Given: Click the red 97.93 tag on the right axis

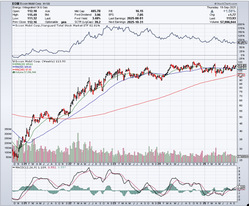Looking at the screenshot, I should pyautogui.click(x=241, y=75).
